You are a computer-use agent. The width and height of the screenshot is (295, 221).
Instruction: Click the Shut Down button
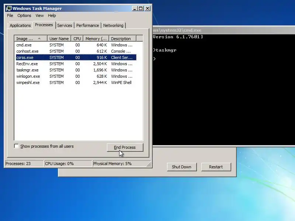pos(181,167)
